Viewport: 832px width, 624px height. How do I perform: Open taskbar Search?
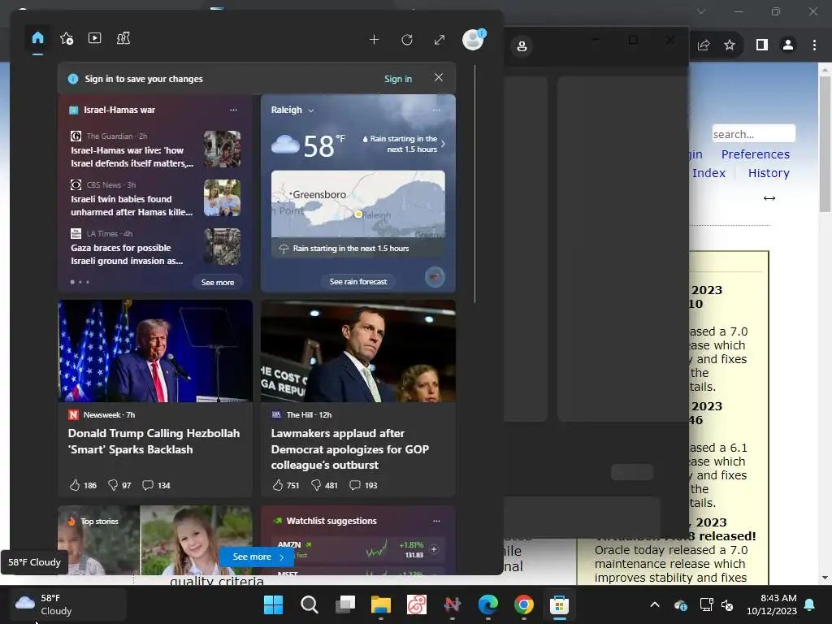pyautogui.click(x=310, y=604)
